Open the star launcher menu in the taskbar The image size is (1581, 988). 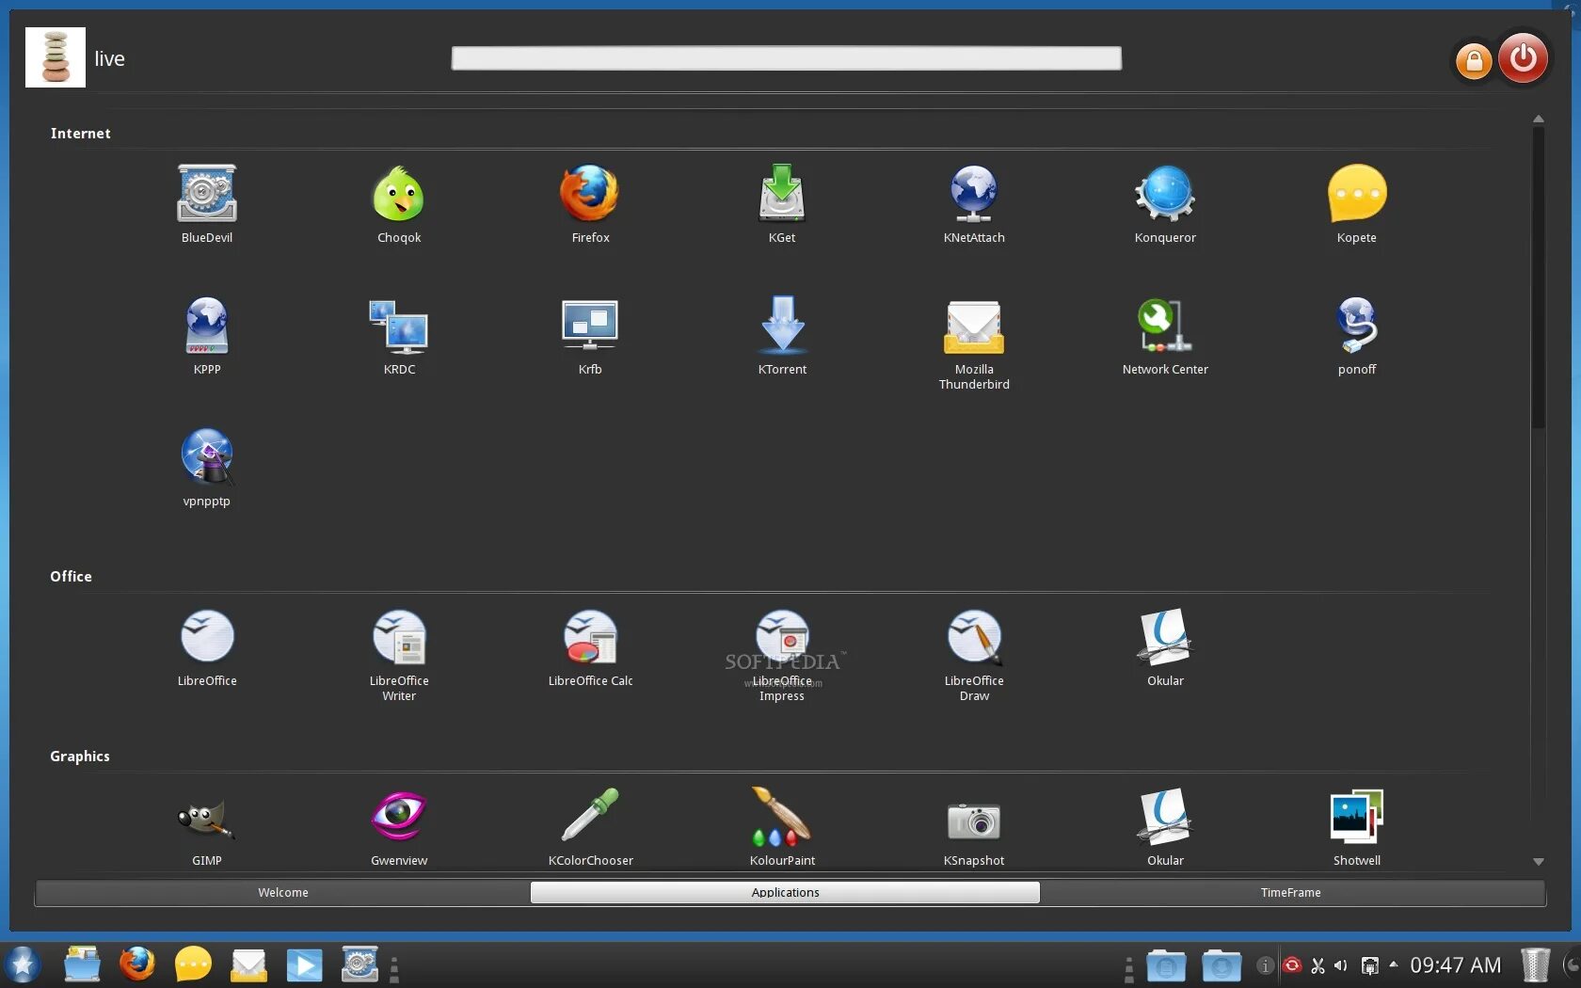(x=23, y=964)
